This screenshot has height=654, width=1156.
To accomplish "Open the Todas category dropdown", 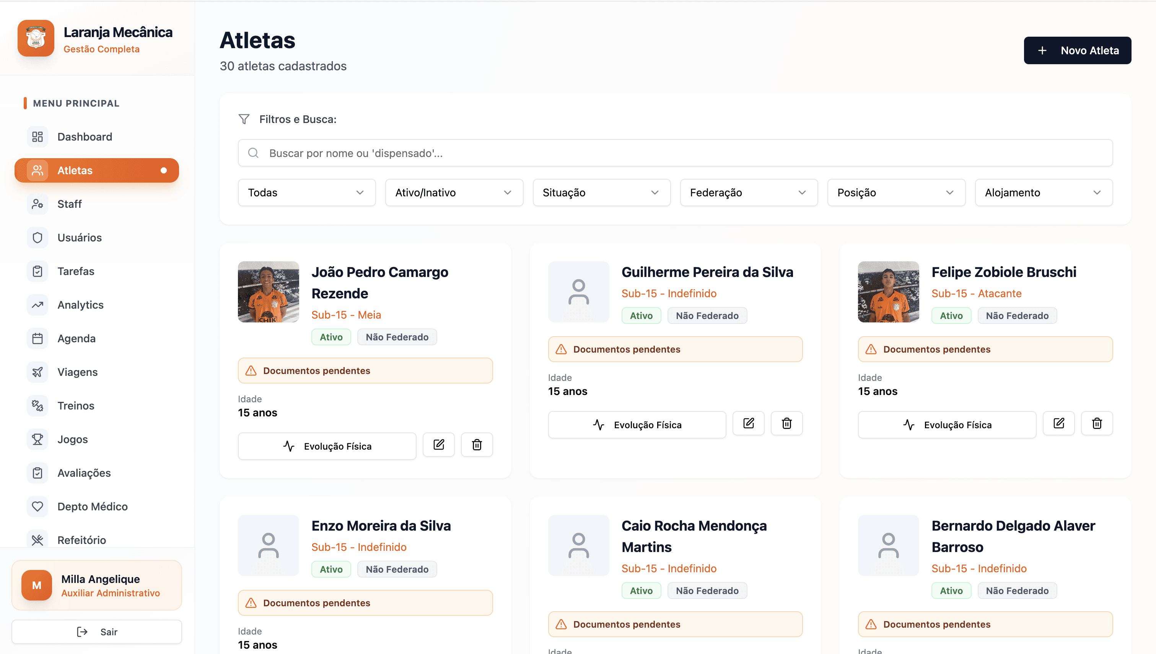I will click(306, 193).
